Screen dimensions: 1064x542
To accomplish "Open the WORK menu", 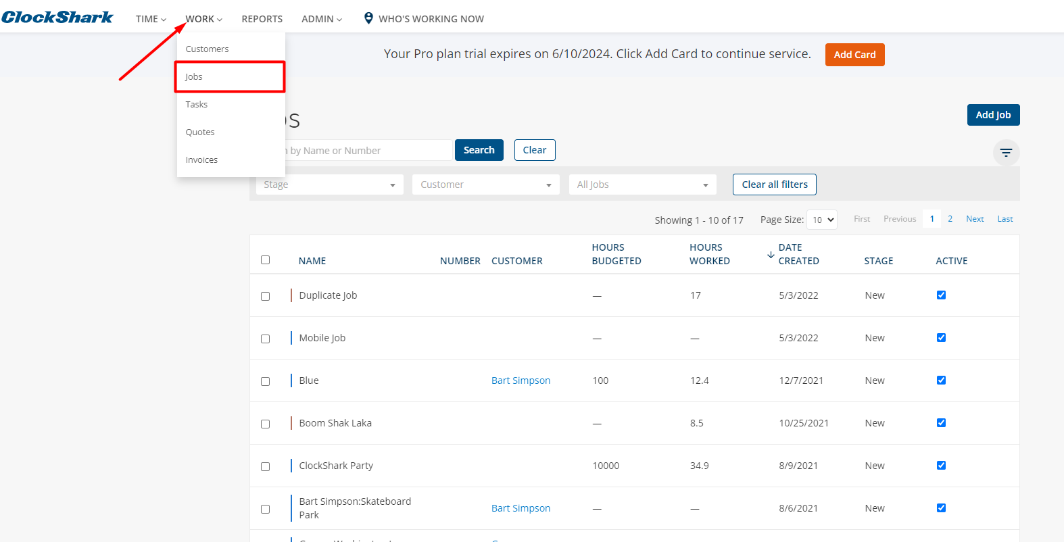I will click(x=203, y=19).
